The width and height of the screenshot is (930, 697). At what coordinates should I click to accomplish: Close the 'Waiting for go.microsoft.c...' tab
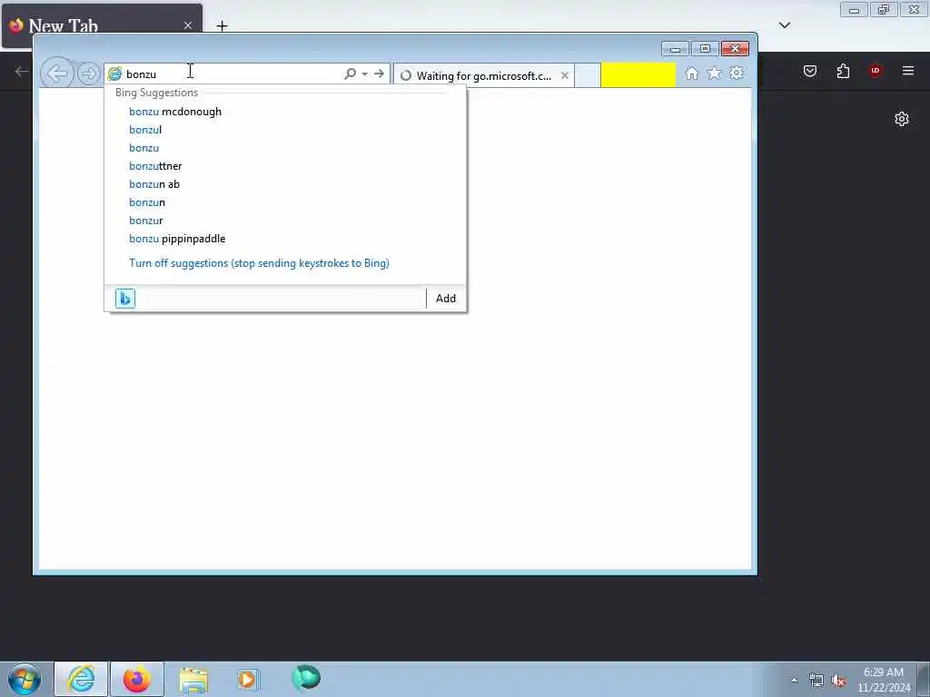point(565,75)
